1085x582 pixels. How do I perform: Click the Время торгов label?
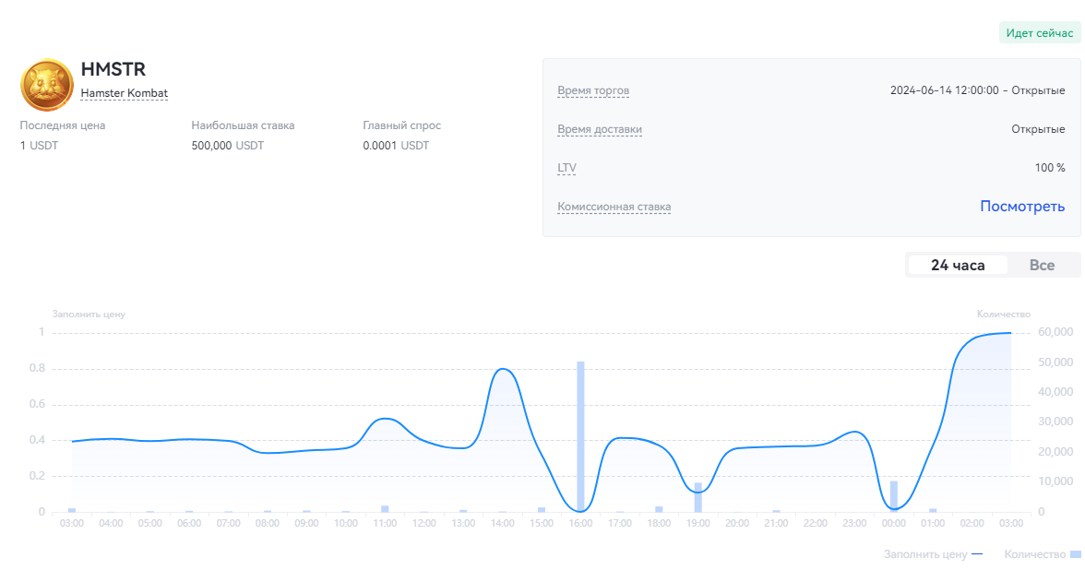pyautogui.click(x=593, y=90)
